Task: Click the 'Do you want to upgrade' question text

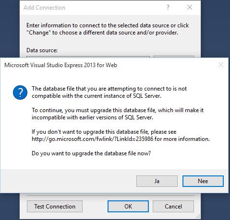Action: point(91,153)
